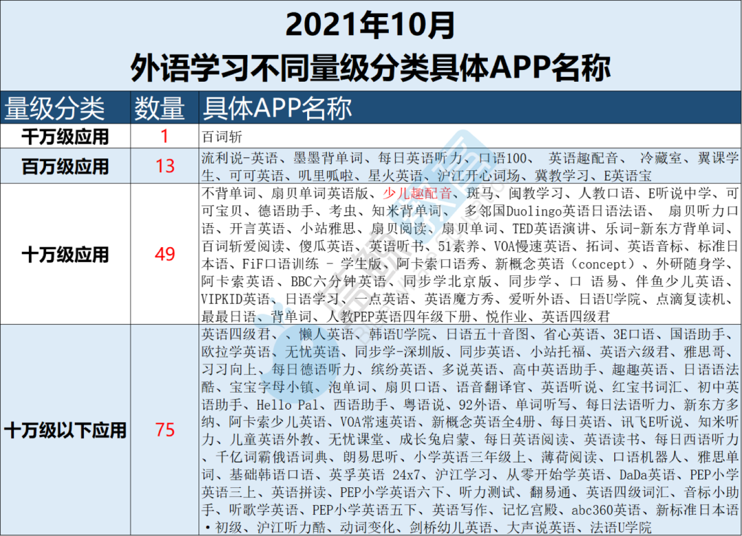This screenshot has height=536, width=742.
Task: Click the app name "点滴复读机"
Action: [x=691, y=299]
